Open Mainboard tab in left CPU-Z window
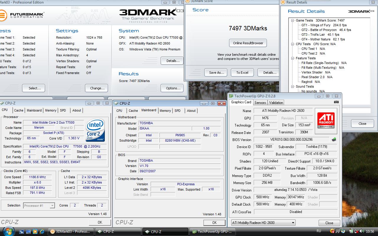 pyautogui.click(x=34, y=110)
